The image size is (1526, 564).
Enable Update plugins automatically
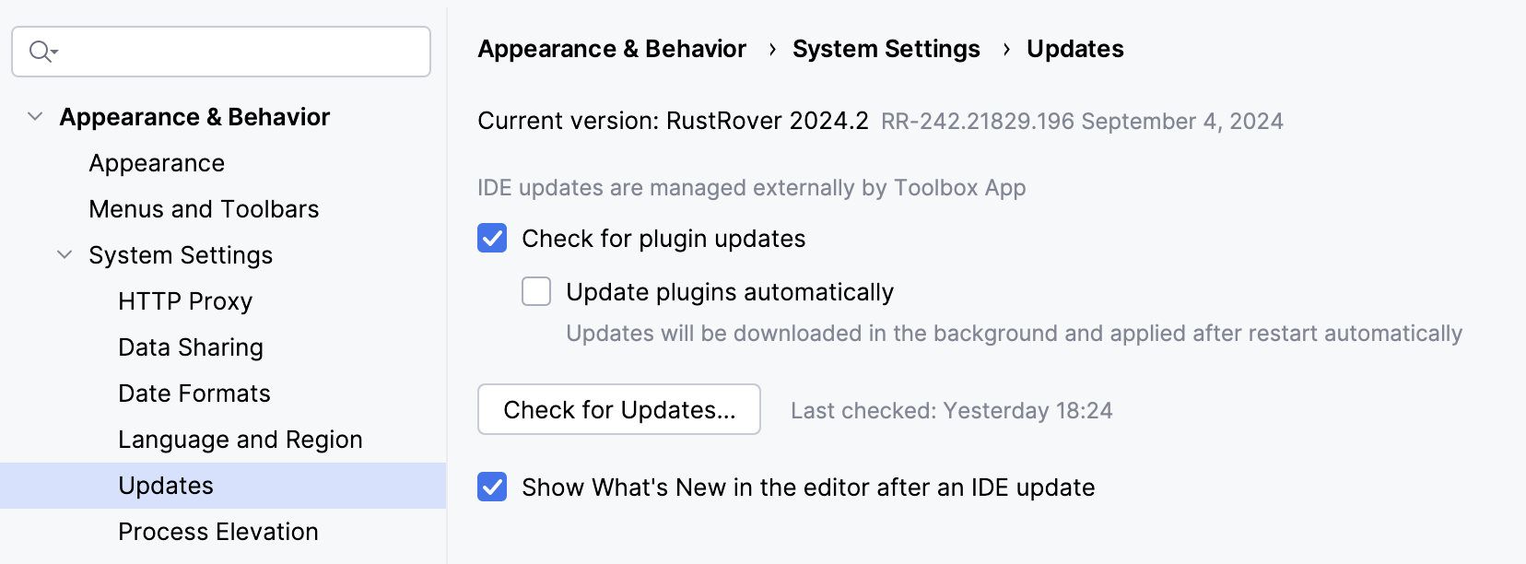(535, 291)
